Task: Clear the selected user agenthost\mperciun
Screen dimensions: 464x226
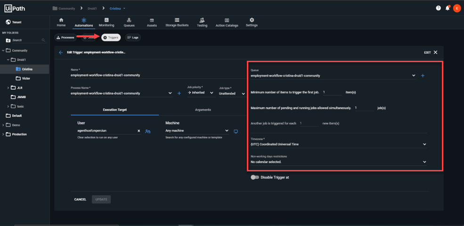Action: [139, 131]
